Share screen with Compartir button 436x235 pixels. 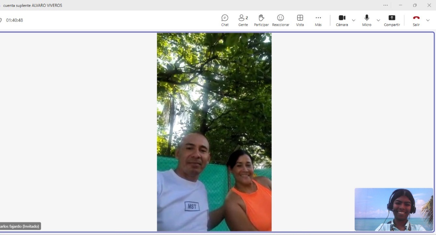coord(392,20)
